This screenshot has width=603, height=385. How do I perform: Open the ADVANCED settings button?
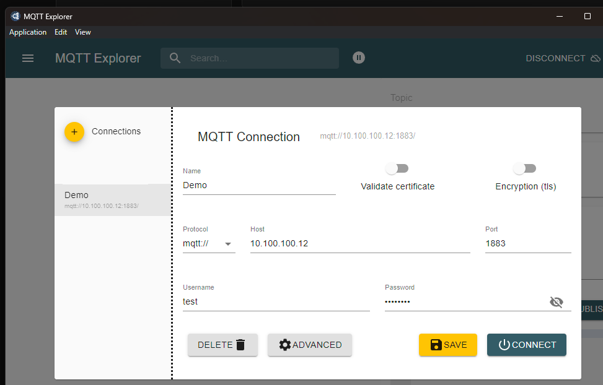(x=310, y=345)
